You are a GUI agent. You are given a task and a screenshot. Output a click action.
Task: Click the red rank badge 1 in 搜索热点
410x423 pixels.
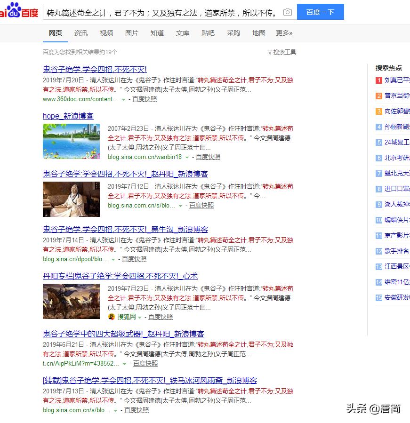point(379,80)
